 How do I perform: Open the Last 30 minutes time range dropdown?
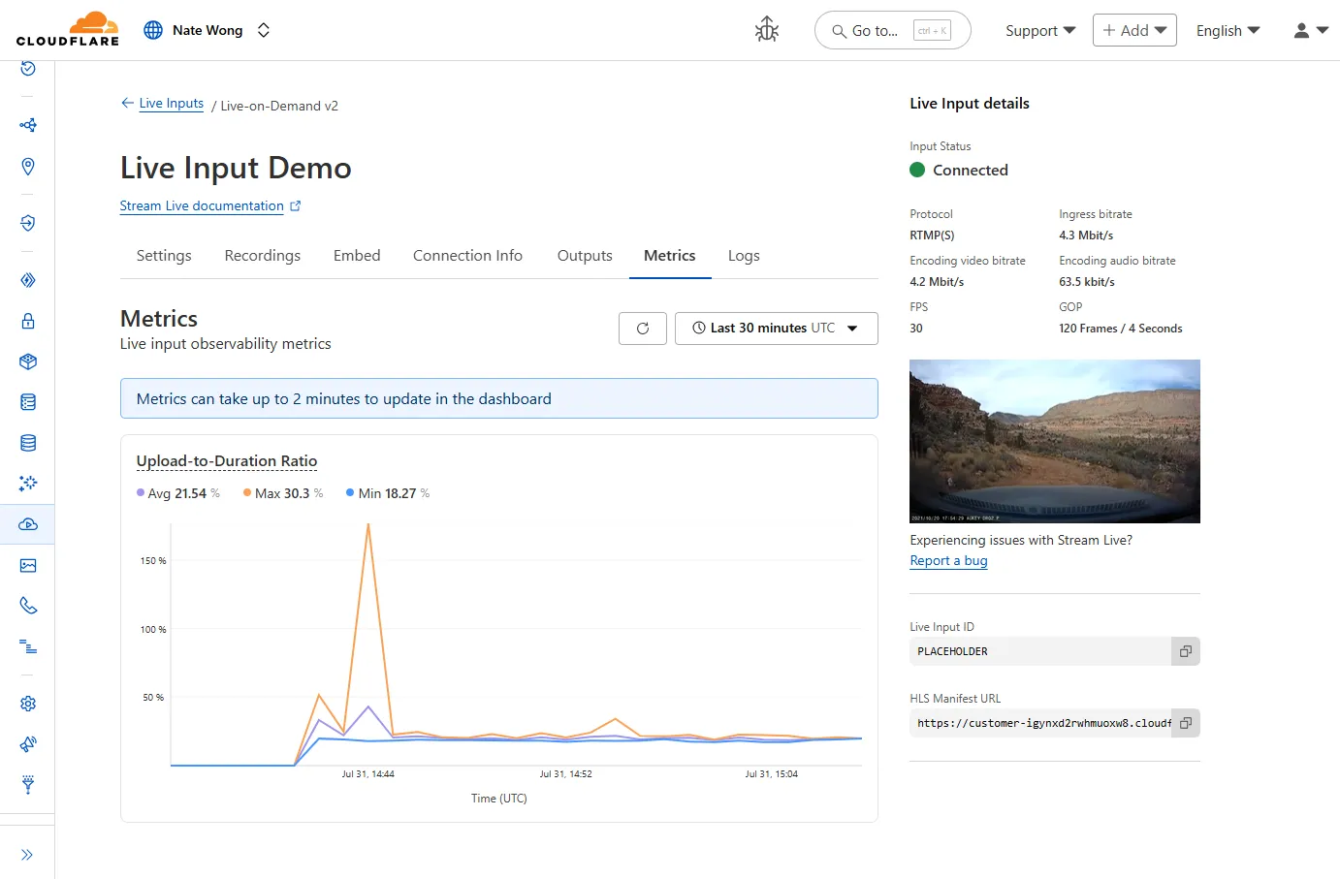click(776, 328)
